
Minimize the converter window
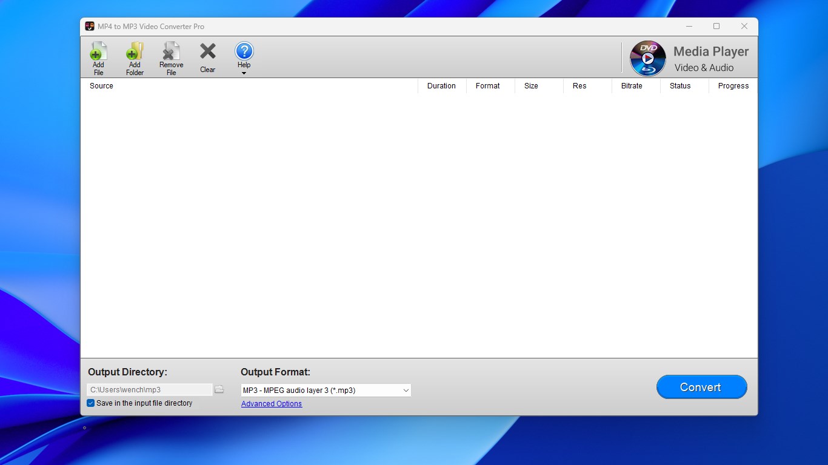point(689,27)
